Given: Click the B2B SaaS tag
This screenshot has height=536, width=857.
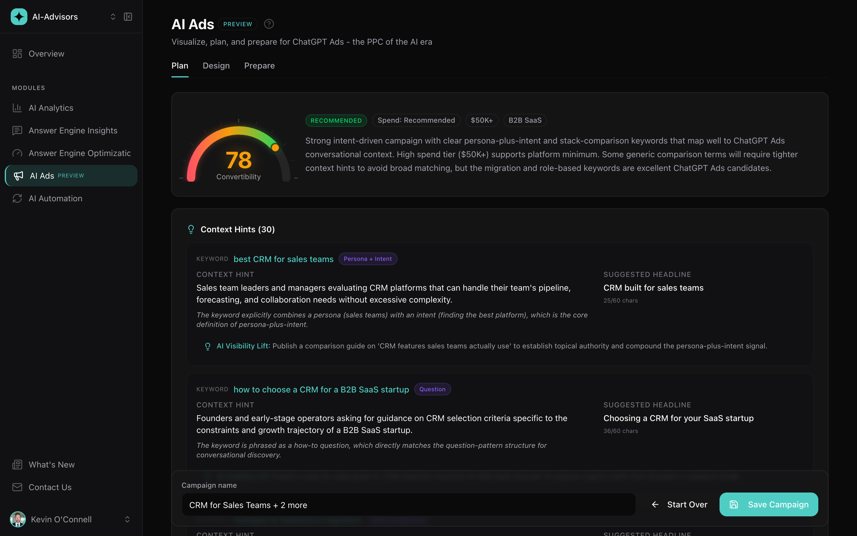Looking at the screenshot, I should pos(525,121).
